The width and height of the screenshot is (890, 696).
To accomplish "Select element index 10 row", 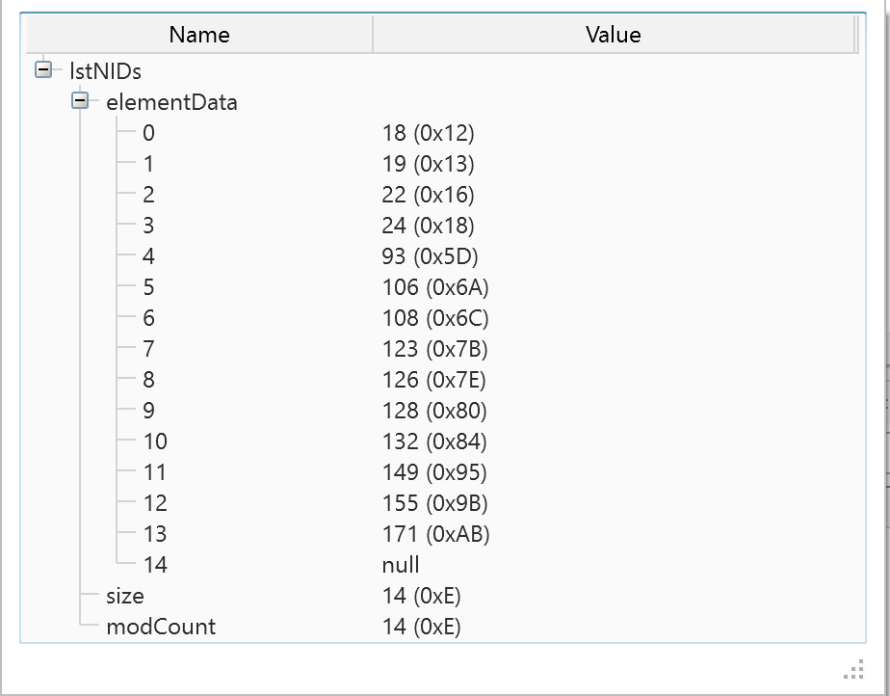I will 154,442.
